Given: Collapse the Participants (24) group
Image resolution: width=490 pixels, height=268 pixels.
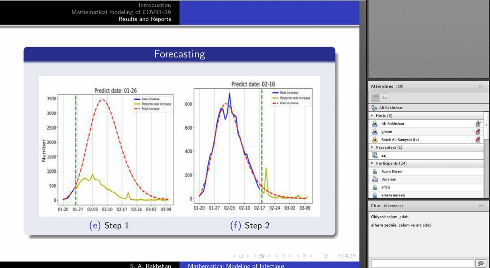Looking at the screenshot, I should pos(372,164).
